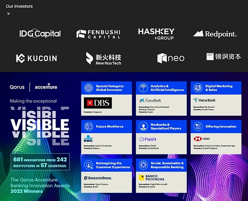Click the Fenbushi Capital logo
This screenshot has height=201, width=248.
click(98, 34)
